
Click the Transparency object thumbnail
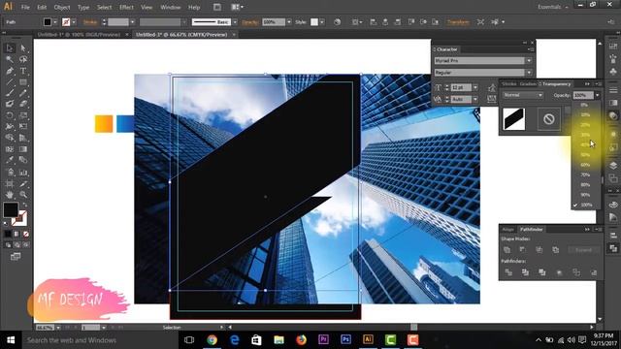click(514, 118)
